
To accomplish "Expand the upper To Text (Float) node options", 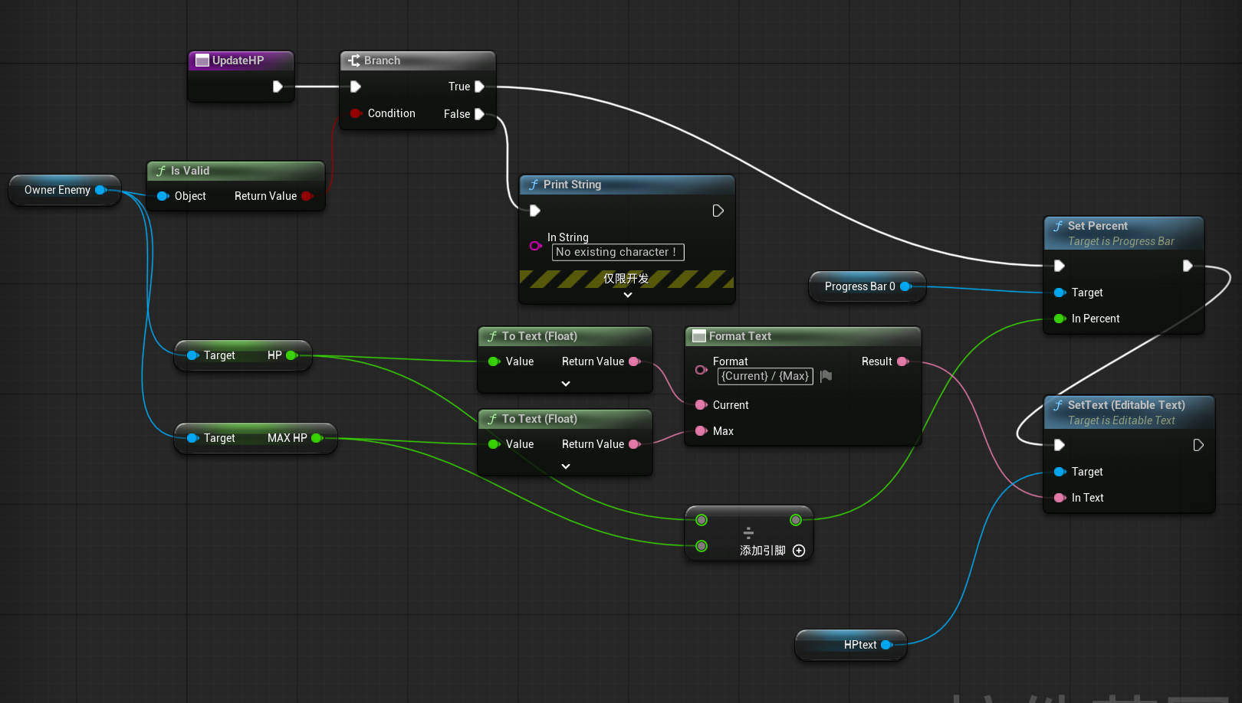I will 566,384.
